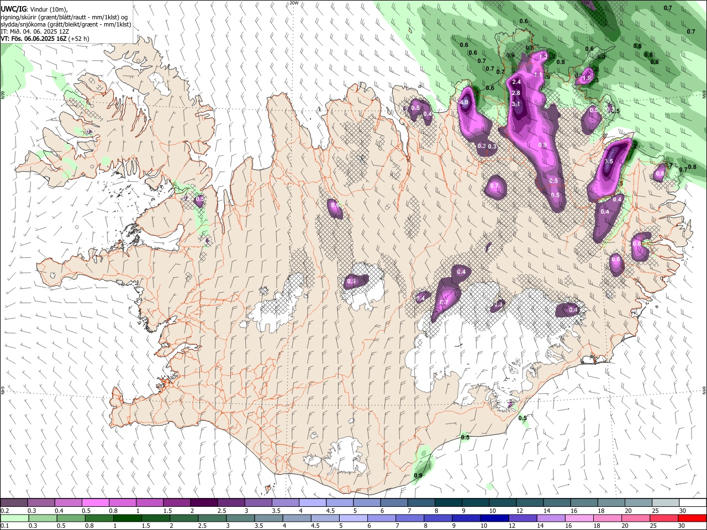
Task: Click the '0.9' rain value on south coast
Action: (418, 475)
